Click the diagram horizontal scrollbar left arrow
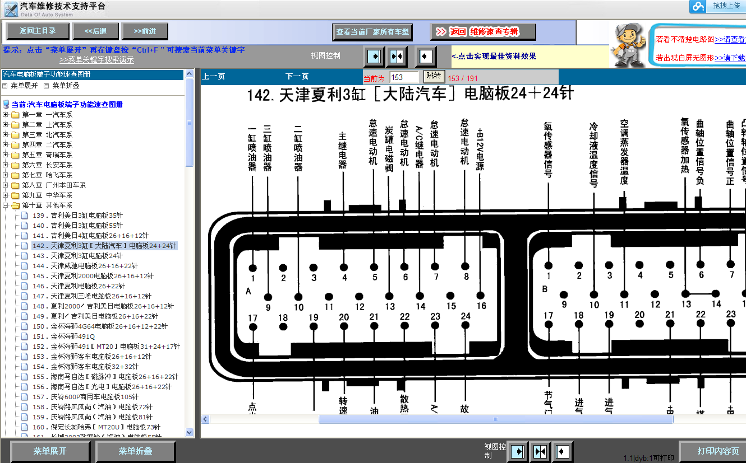Viewport: 746px width, 463px height. coord(205,419)
